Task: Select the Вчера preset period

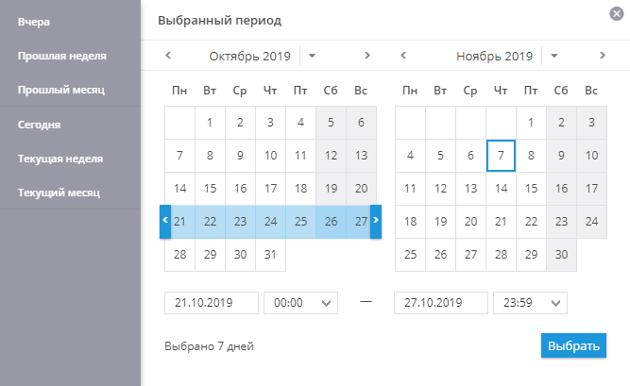Action: 33,20
